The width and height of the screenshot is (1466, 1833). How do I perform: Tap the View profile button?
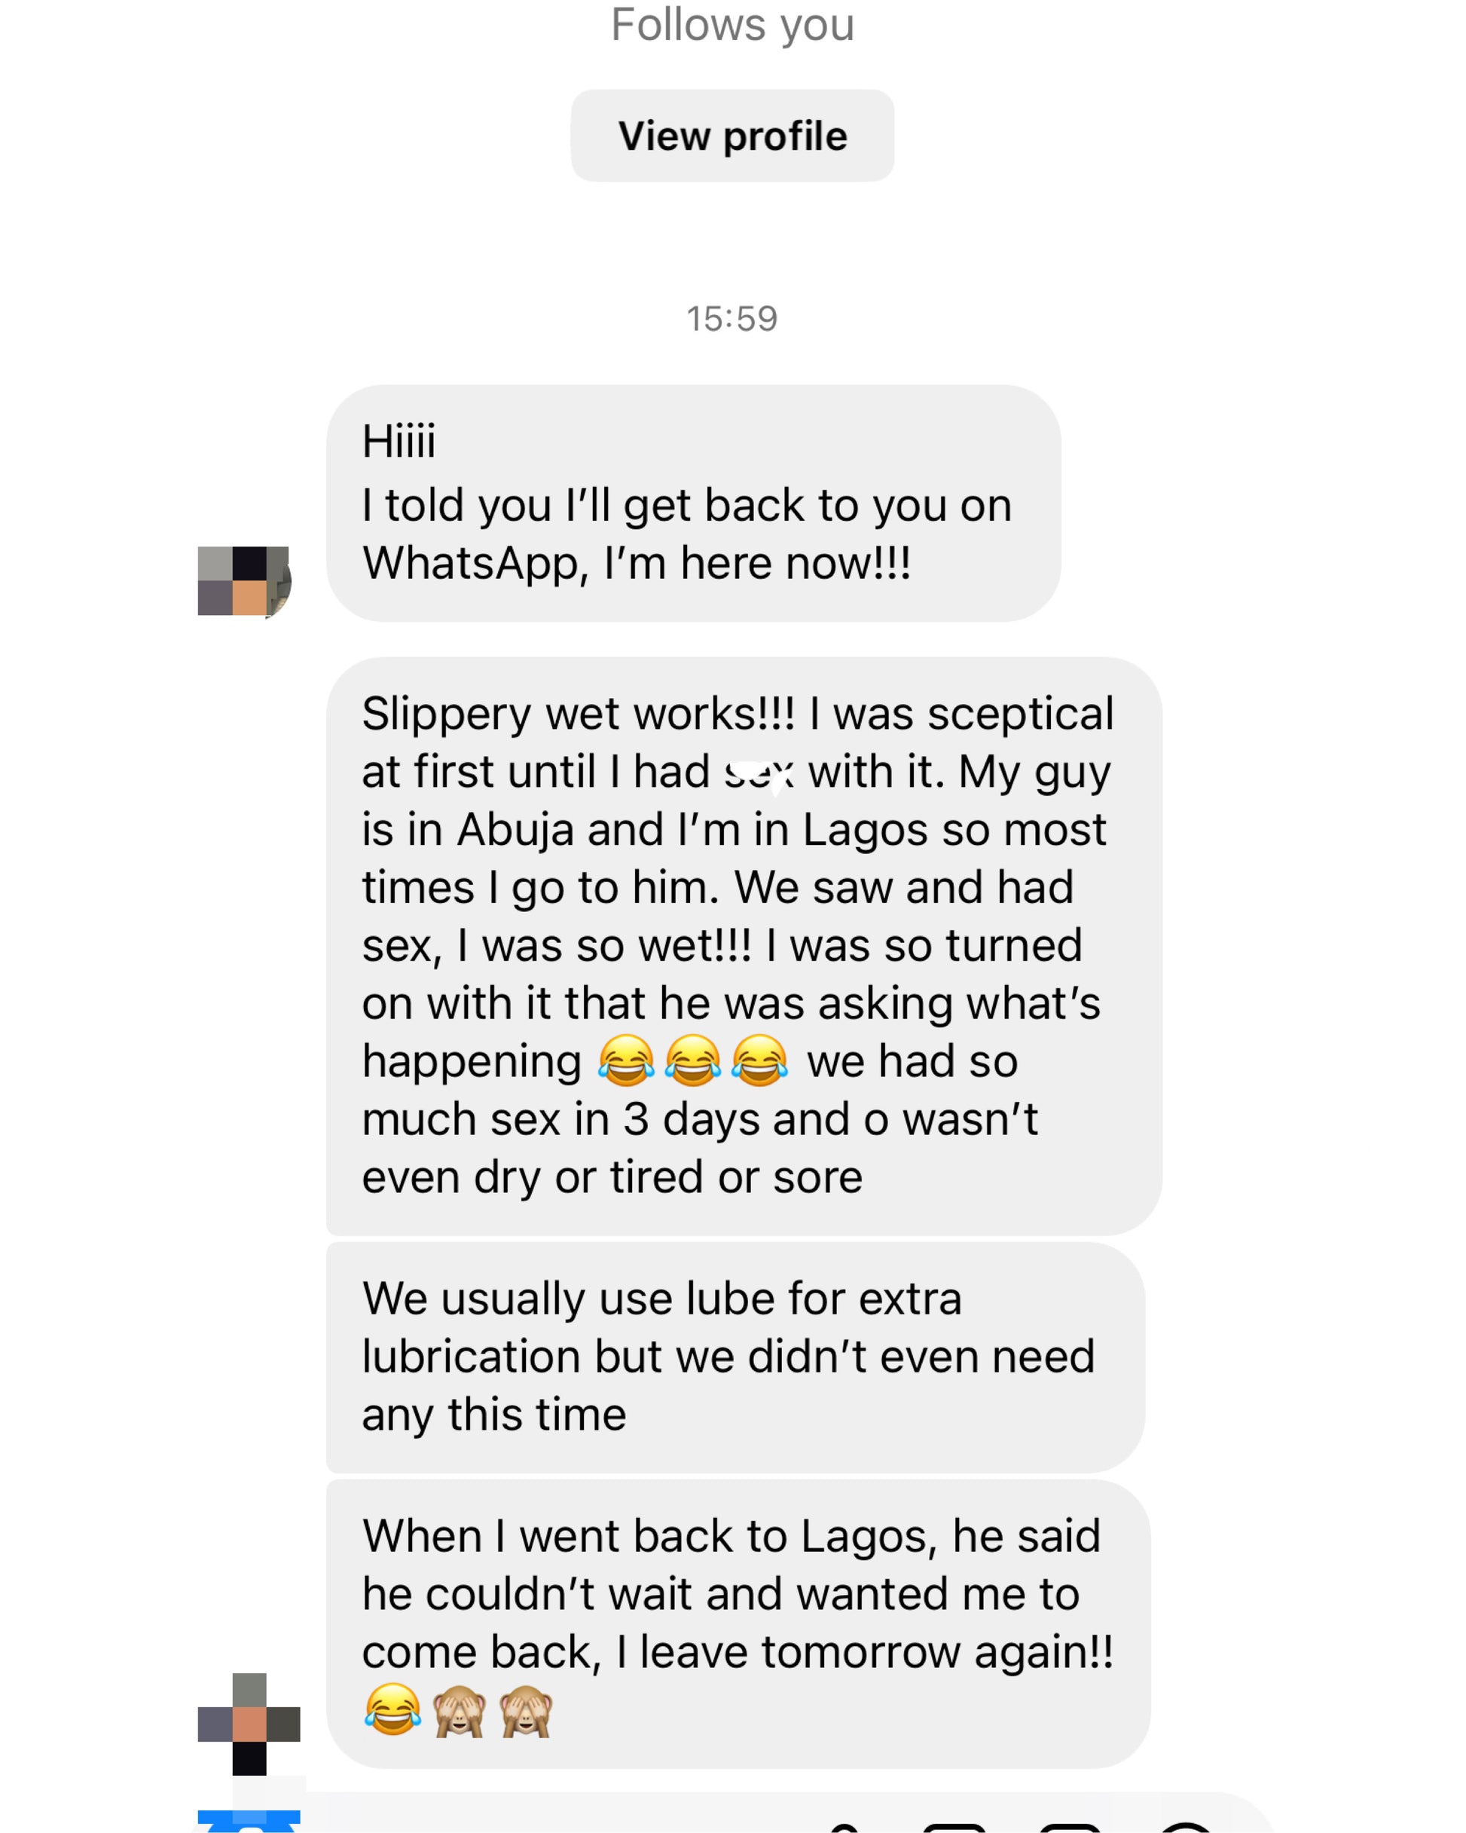731,136
